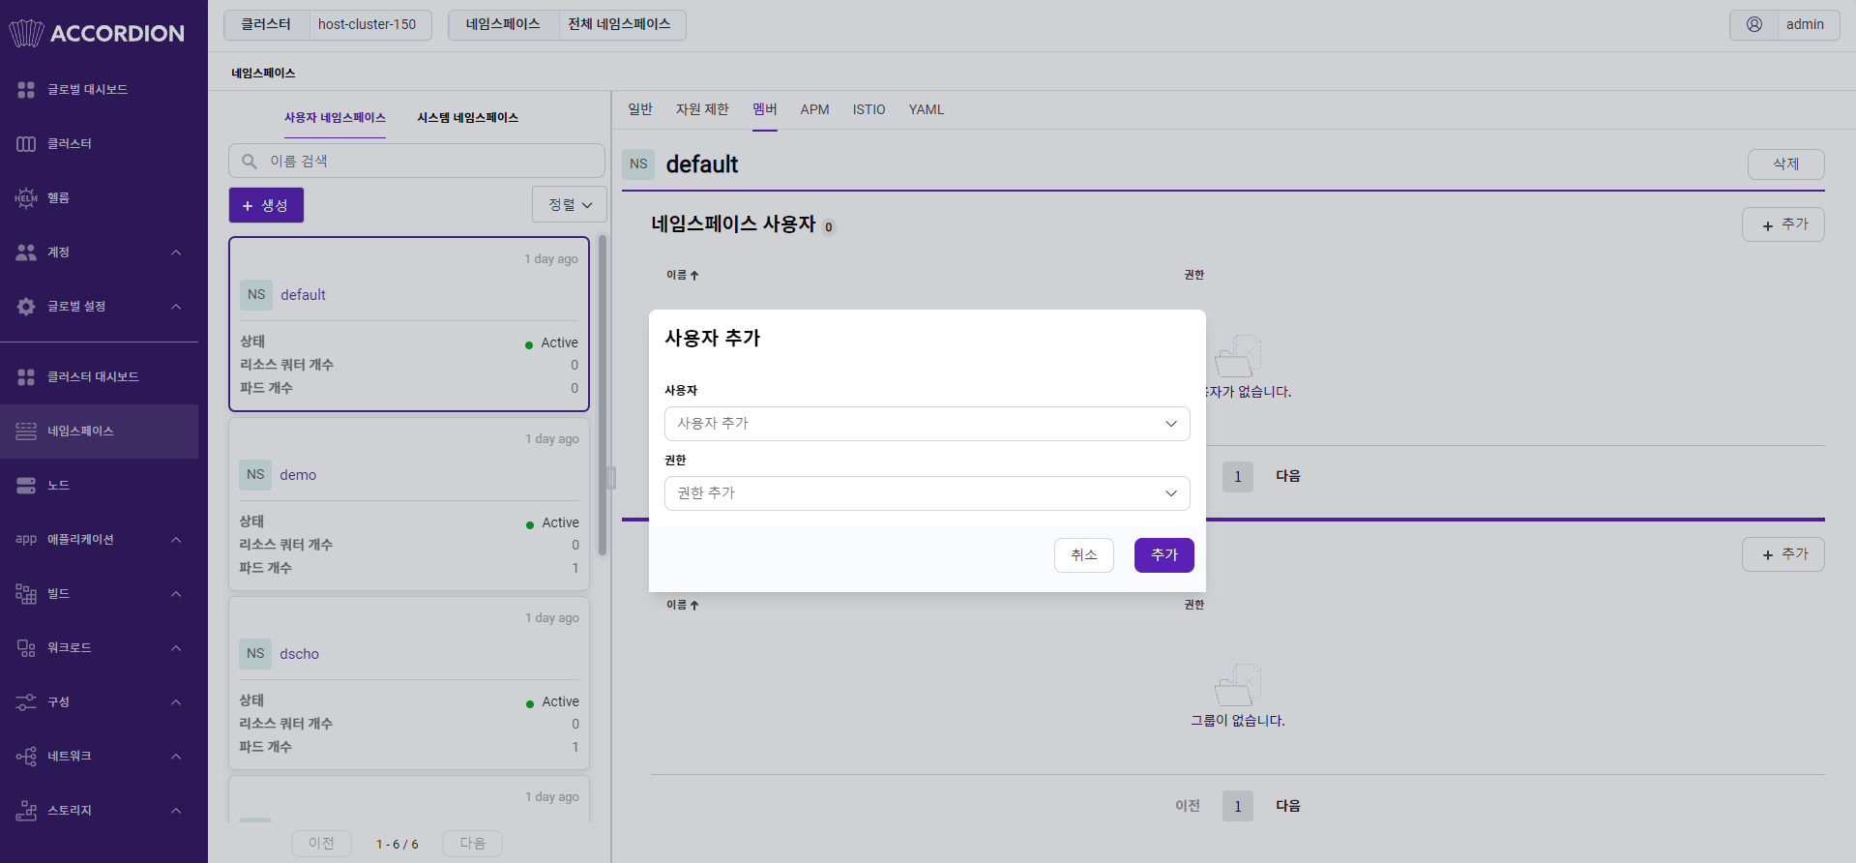Select the 사용자 네임스페이스 tab

tap(335, 117)
